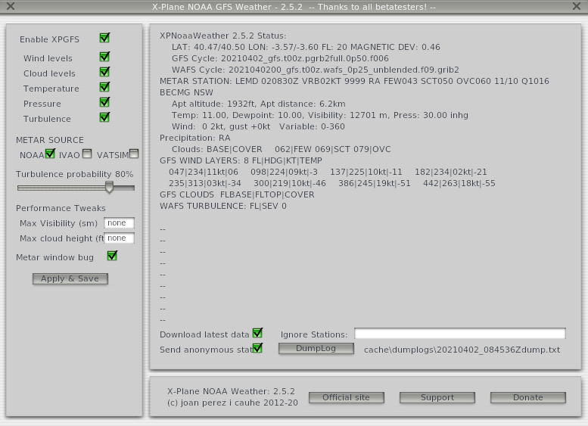
Task: Click the Turbulence probability 80% label
Action: coord(75,174)
